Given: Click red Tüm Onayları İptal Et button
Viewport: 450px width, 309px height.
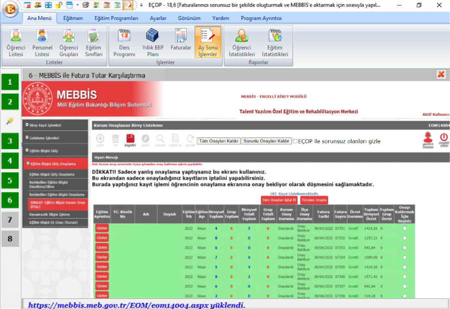Looking at the screenshot, I should (x=279, y=200).
